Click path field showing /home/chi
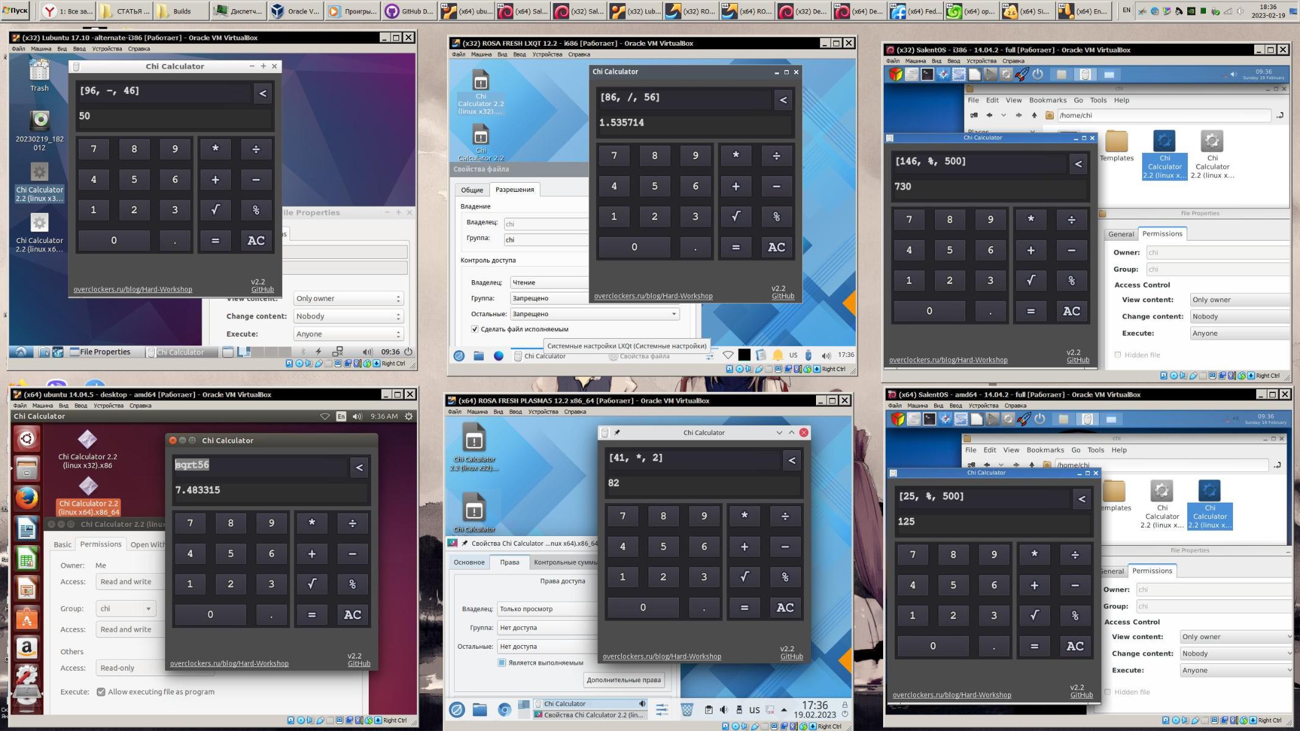This screenshot has width=1300, height=731. [1163, 115]
